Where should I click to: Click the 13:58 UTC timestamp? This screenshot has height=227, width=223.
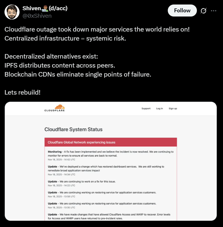[62, 197]
